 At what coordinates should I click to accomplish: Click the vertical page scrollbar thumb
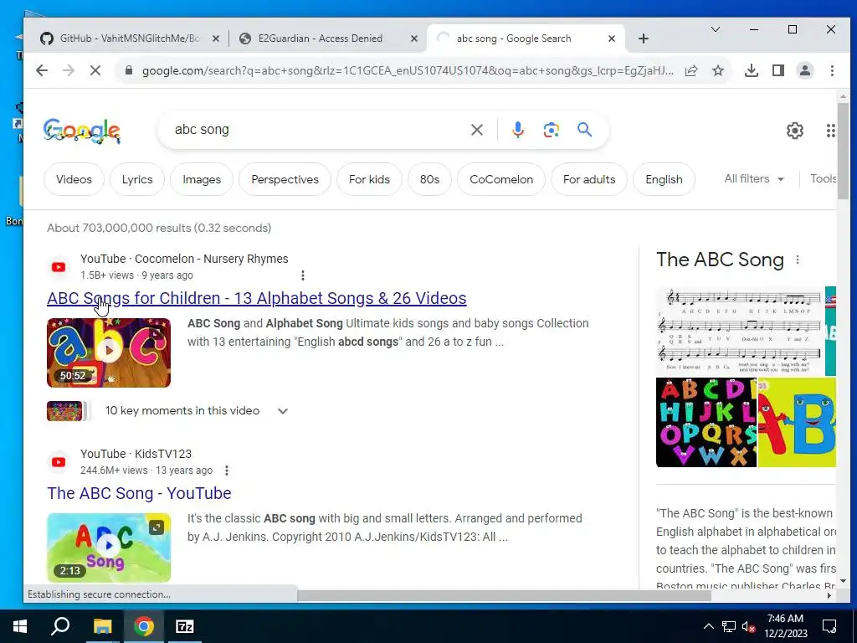pos(843,152)
